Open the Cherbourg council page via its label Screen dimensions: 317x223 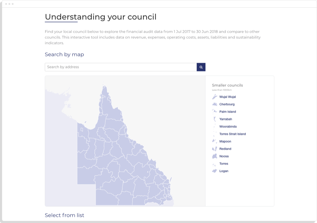[x=227, y=104]
